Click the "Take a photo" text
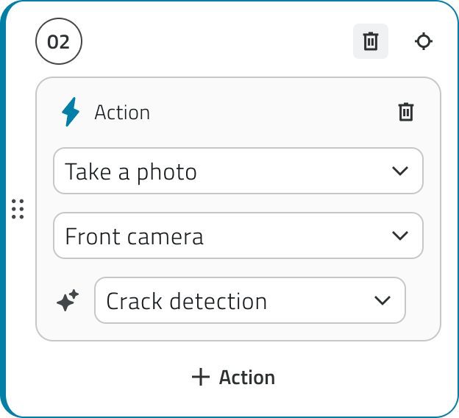The height and width of the screenshot is (418, 459). [x=131, y=172]
